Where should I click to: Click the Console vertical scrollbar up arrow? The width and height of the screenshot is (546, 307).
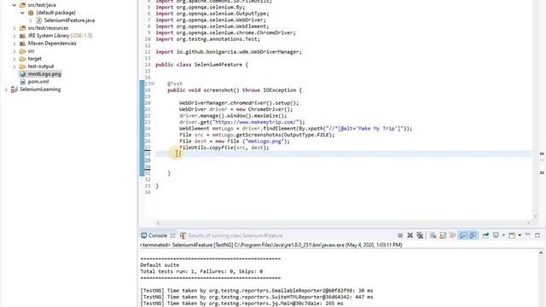[x=541, y=253]
